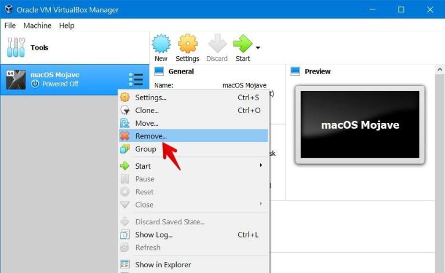Click the Name: label in General
Viewport: 445px width, 273px height.
(x=164, y=85)
